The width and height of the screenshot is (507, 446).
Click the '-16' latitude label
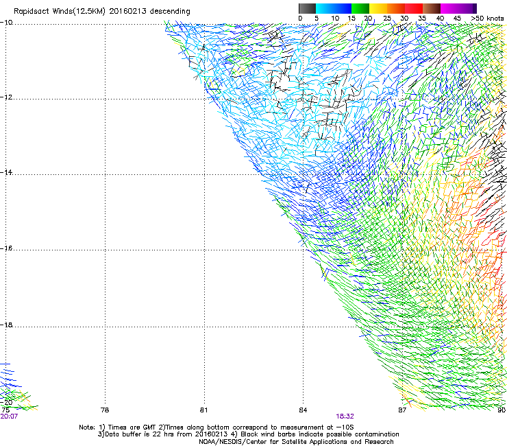6,248
